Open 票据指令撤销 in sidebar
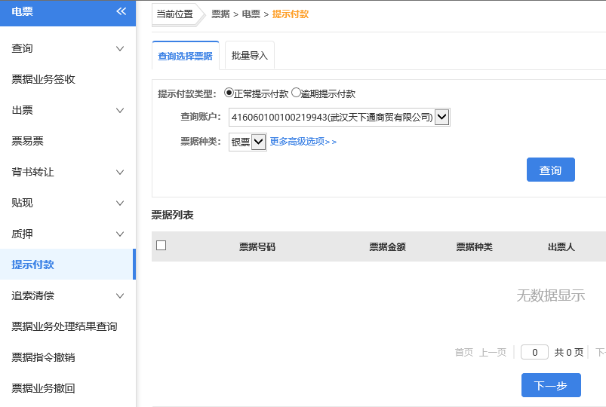The width and height of the screenshot is (606, 407). [44, 358]
